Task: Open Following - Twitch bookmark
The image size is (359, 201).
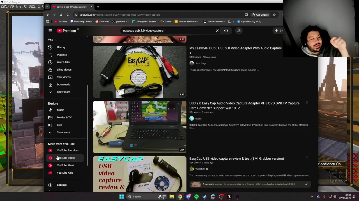Action: tap(81, 21)
